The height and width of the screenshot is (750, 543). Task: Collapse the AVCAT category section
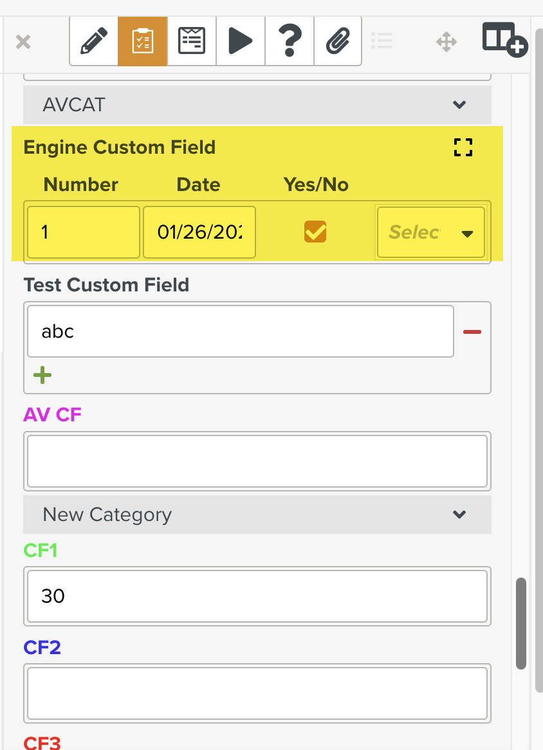tap(459, 105)
